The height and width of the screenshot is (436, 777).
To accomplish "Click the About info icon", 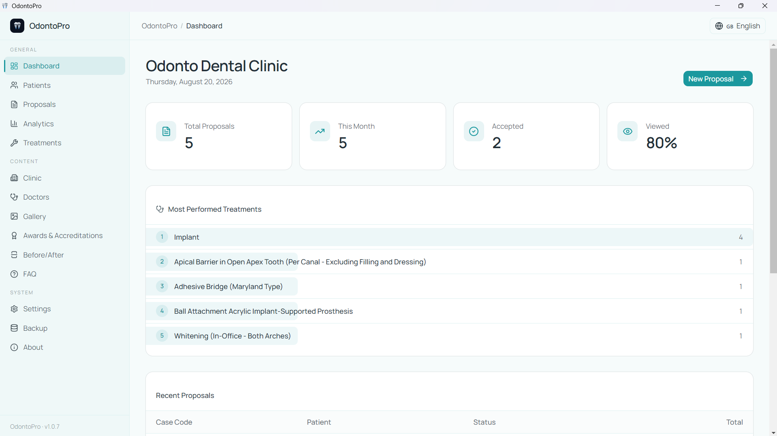I will click(x=14, y=347).
